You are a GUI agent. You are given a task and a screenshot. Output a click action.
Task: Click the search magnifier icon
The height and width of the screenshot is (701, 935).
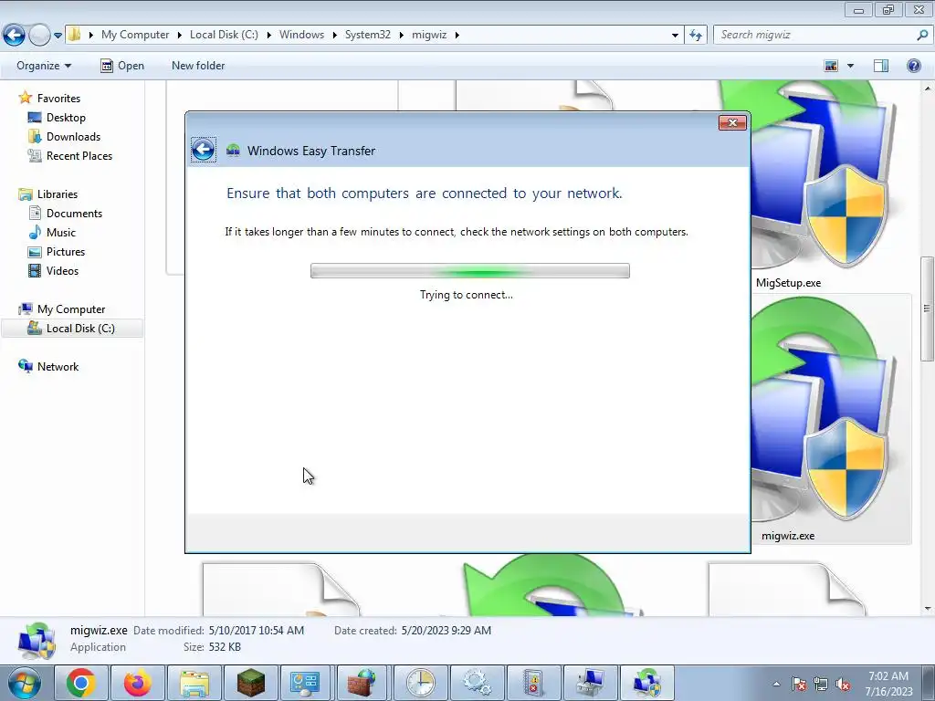(922, 35)
